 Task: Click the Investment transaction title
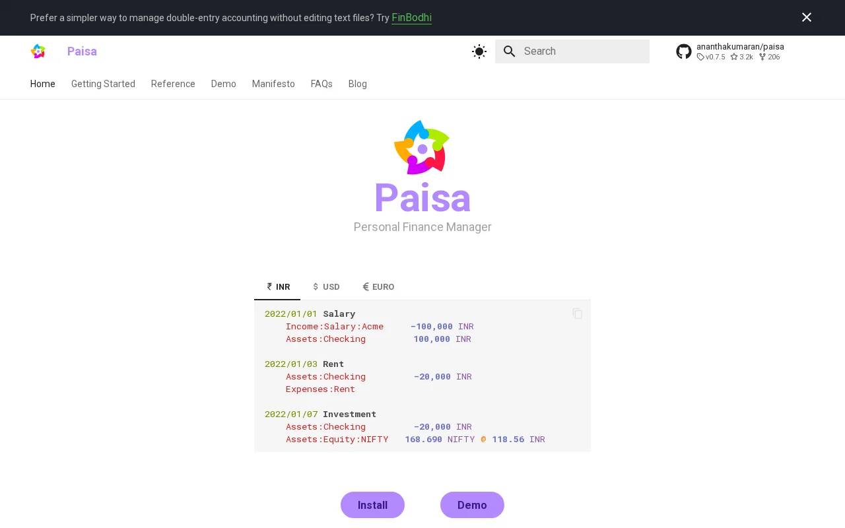pos(350,414)
